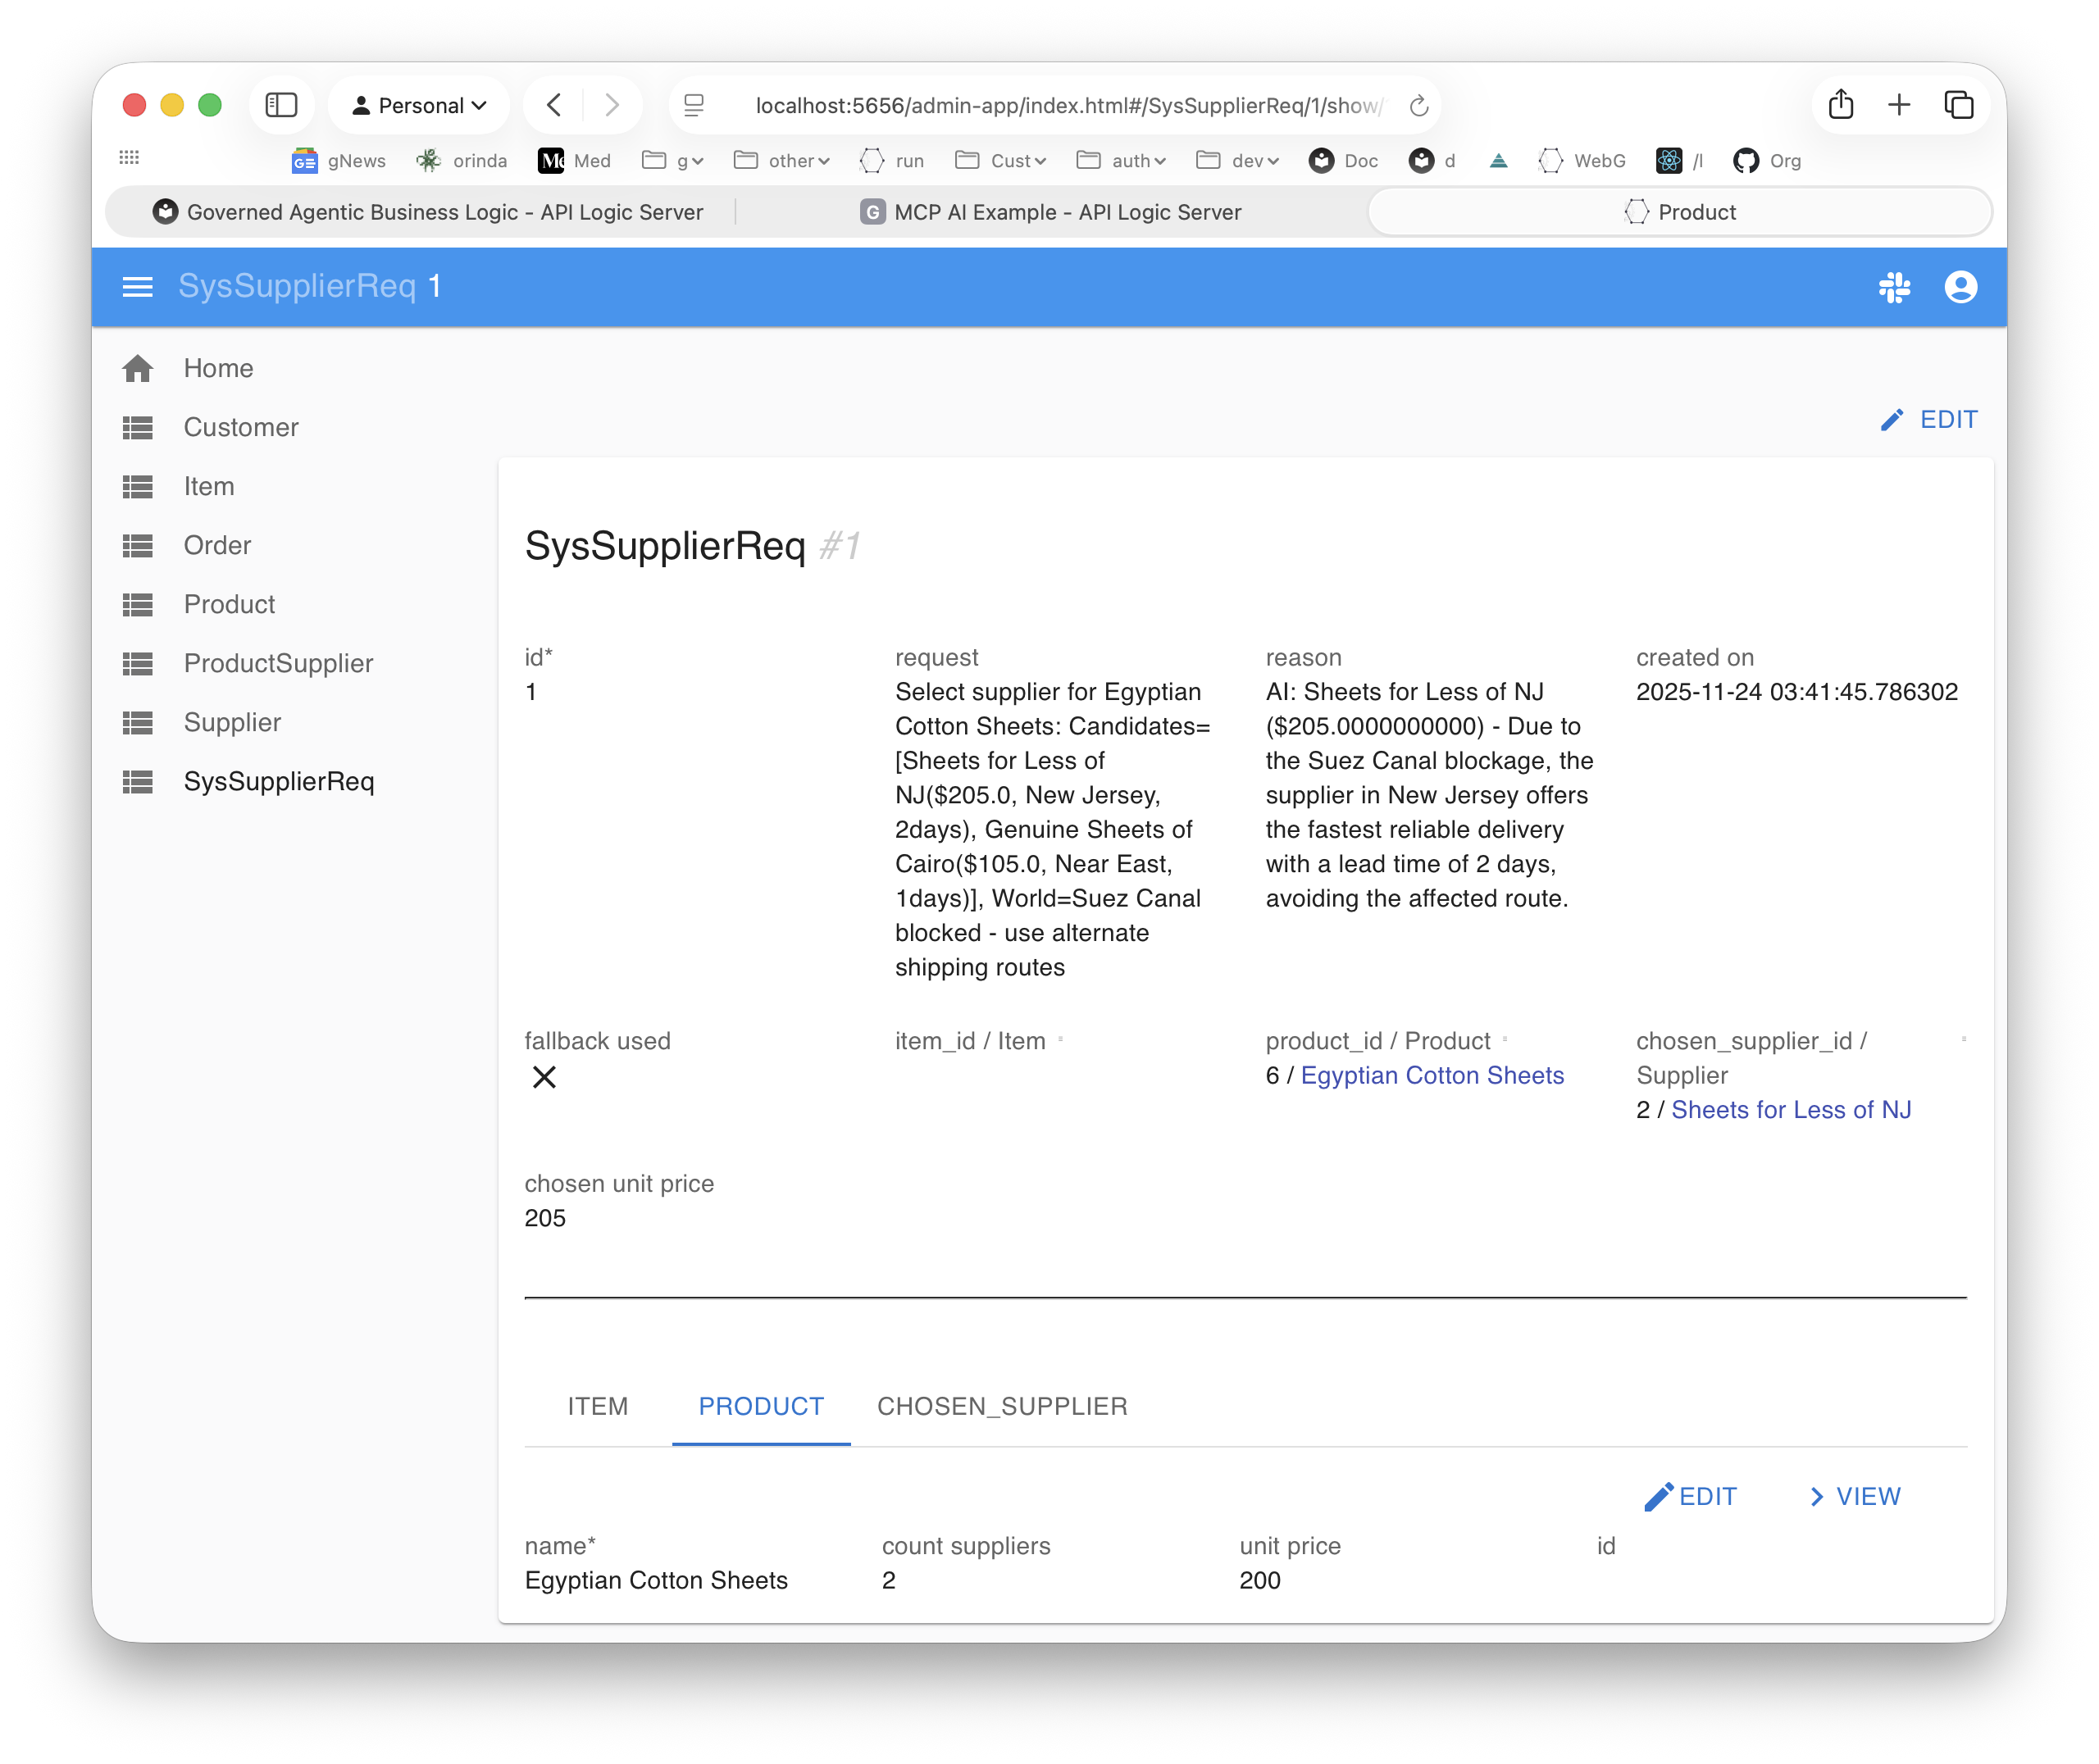The height and width of the screenshot is (1764, 2099).
Task: Click VIEW button in product tab
Action: [x=1855, y=1496]
